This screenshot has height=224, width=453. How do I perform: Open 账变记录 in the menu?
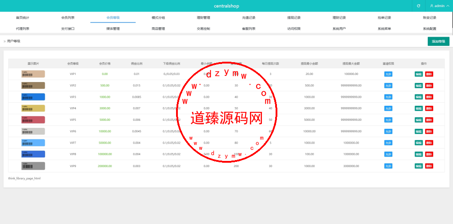430,18
